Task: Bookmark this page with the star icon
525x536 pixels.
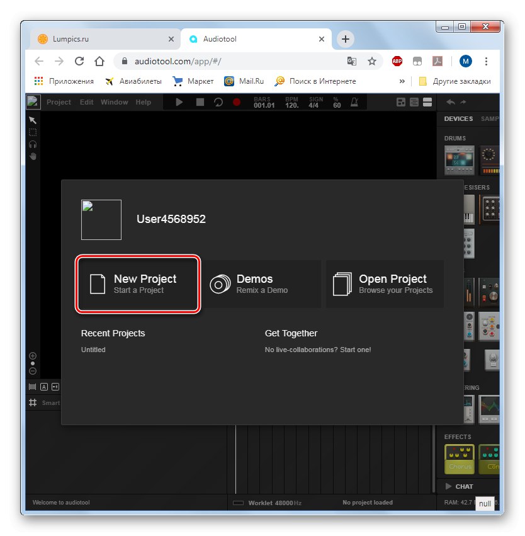Action: click(x=371, y=61)
